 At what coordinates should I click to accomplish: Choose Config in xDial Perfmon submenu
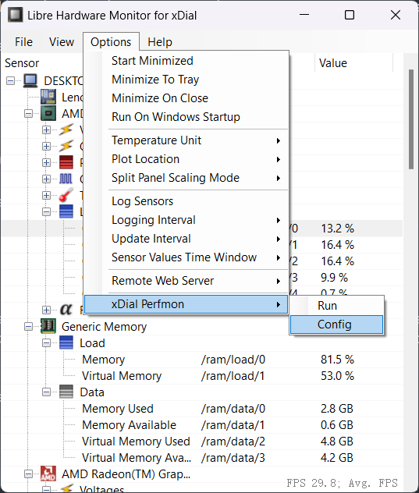coord(336,325)
